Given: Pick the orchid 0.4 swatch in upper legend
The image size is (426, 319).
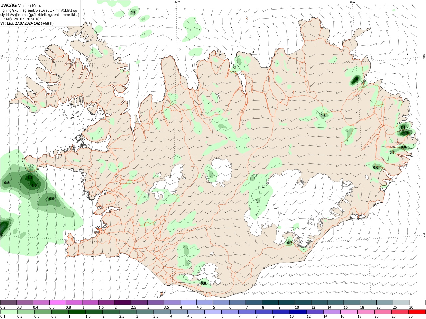Looking at the screenshot, I should (41, 302).
